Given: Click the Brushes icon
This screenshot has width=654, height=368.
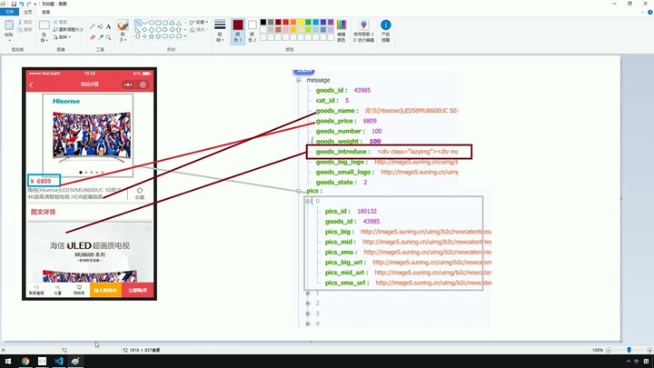Looking at the screenshot, I should point(123,25).
